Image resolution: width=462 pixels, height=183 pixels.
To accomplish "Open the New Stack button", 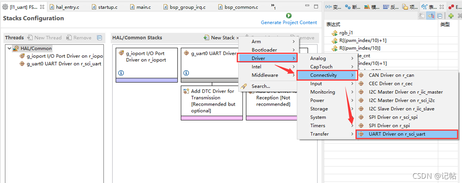I will click(221, 37).
